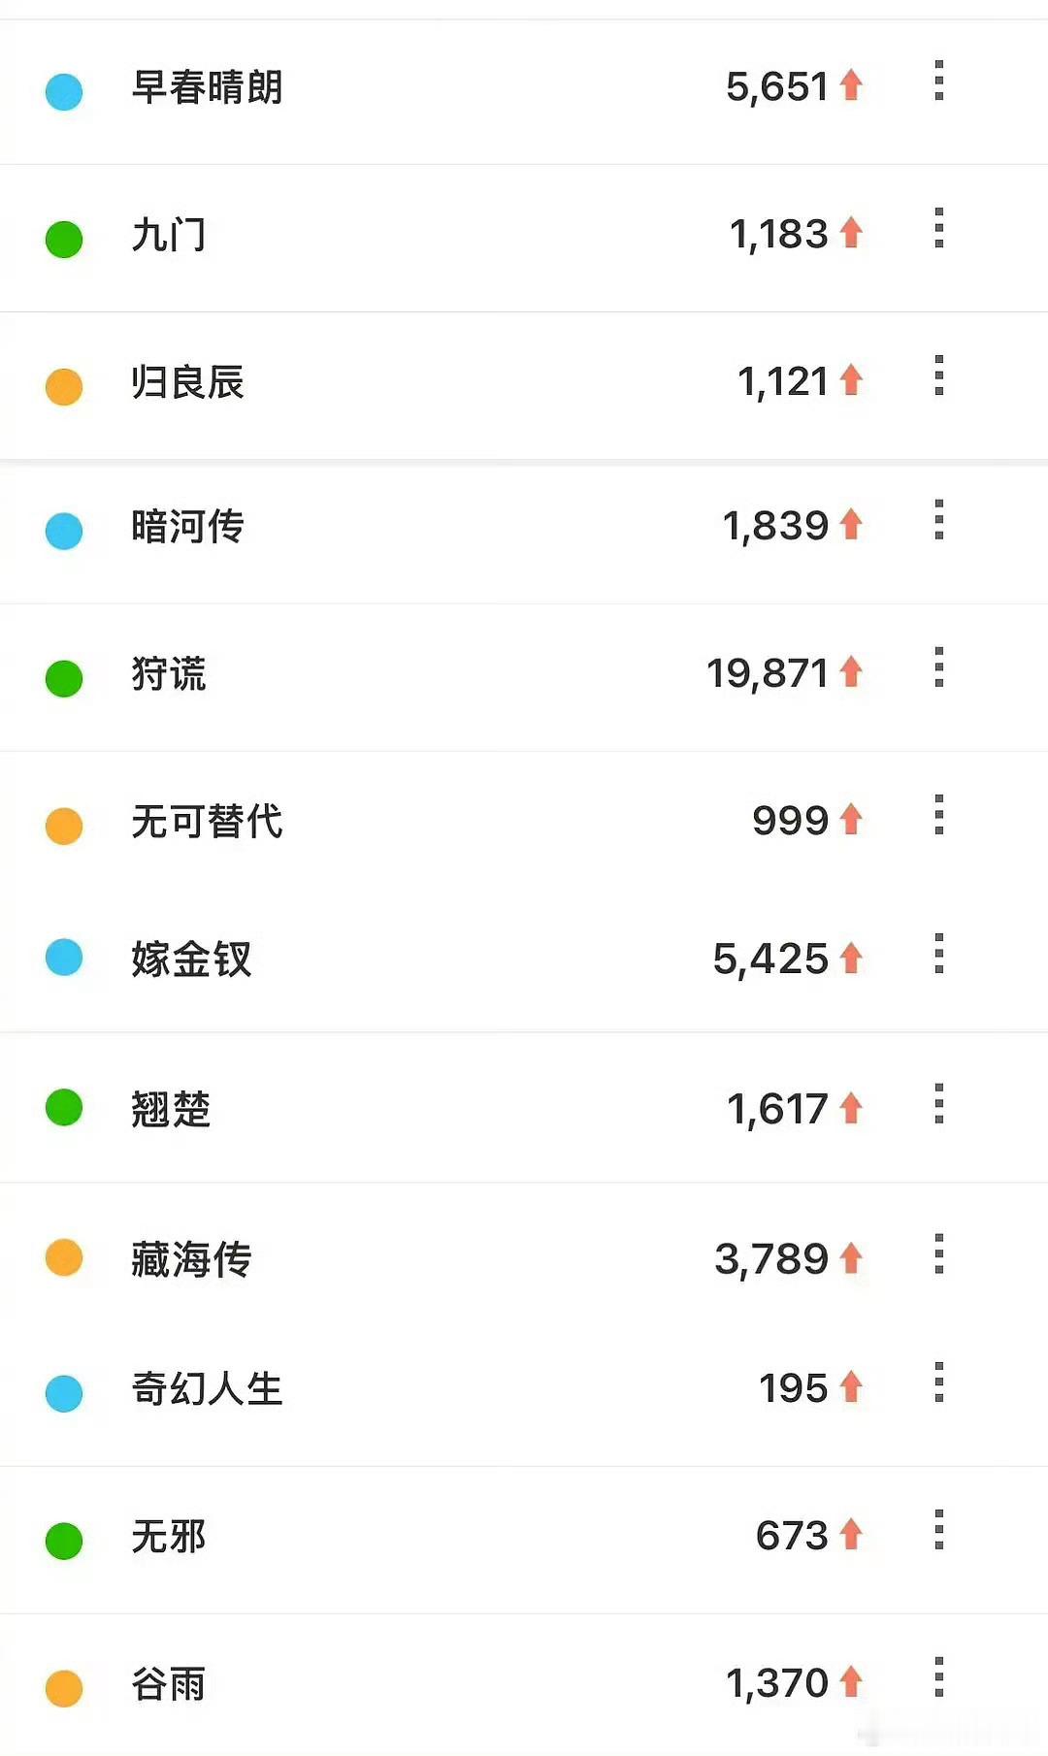
Task: Open more options for 翘楚
Action: pos(938,1104)
